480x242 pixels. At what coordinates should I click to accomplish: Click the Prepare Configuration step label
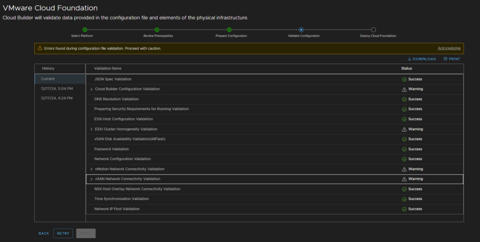click(x=231, y=36)
